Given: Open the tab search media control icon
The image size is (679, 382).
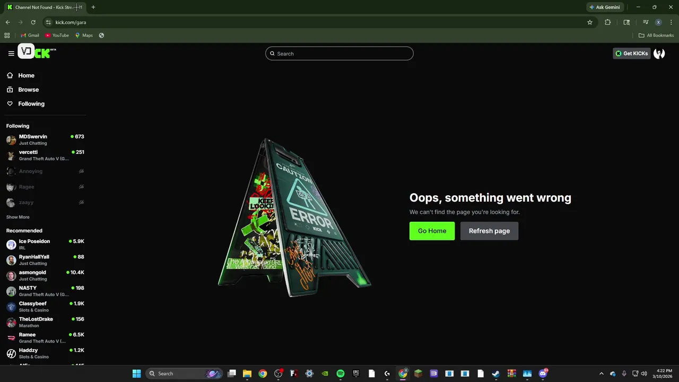Looking at the screenshot, I should [x=646, y=22].
